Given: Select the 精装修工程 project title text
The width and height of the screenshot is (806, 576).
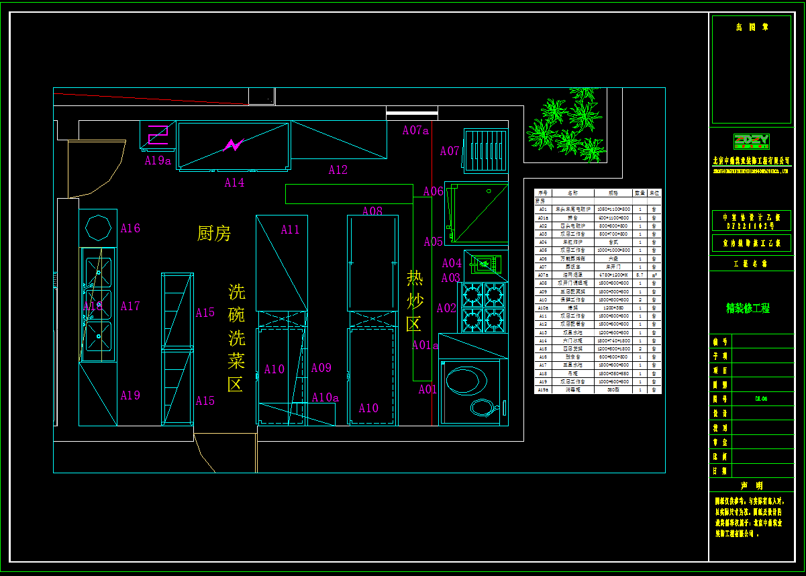Looking at the screenshot, I should click(x=748, y=308).
